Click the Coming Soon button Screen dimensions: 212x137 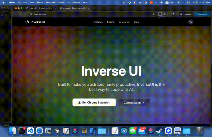(x=134, y=102)
